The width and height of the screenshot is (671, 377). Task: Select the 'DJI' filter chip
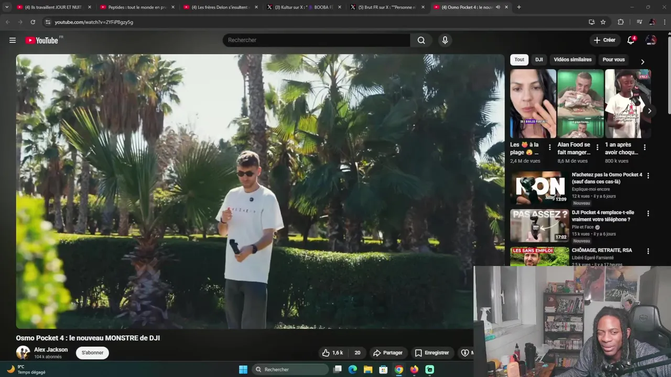click(x=539, y=60)
